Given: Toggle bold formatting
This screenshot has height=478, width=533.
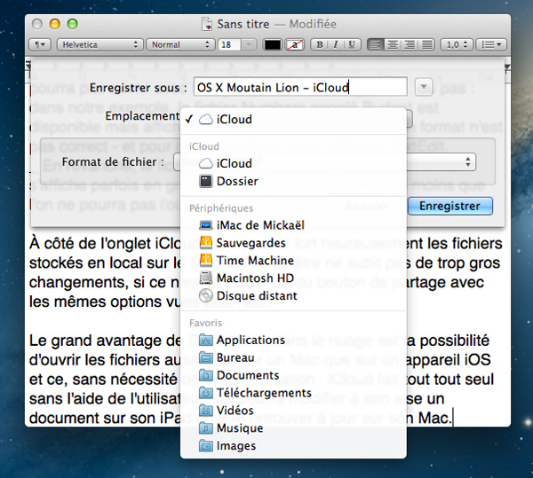Looking at the screenshot, I should pyautogui.click(x=319, y=44).
